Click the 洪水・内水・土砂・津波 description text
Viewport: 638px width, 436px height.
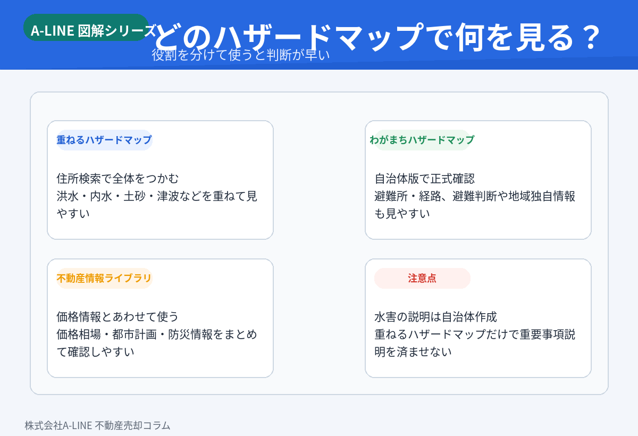point(157,196)
